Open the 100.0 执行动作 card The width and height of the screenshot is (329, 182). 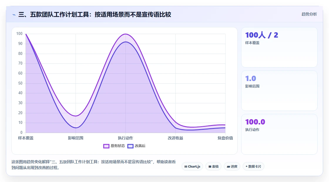pos(279,134)
